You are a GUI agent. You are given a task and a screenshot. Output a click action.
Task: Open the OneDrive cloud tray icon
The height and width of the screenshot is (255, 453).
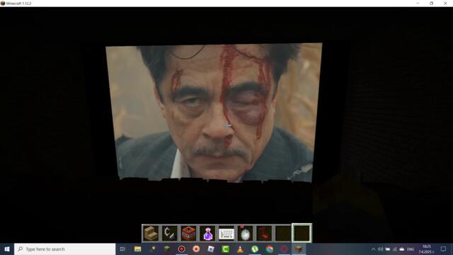pos(402,249)
